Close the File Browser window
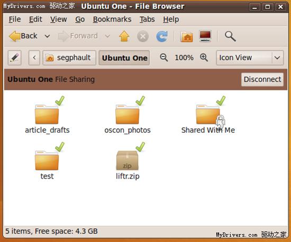Viewport: 291px width, 242px height. [280, 7]
